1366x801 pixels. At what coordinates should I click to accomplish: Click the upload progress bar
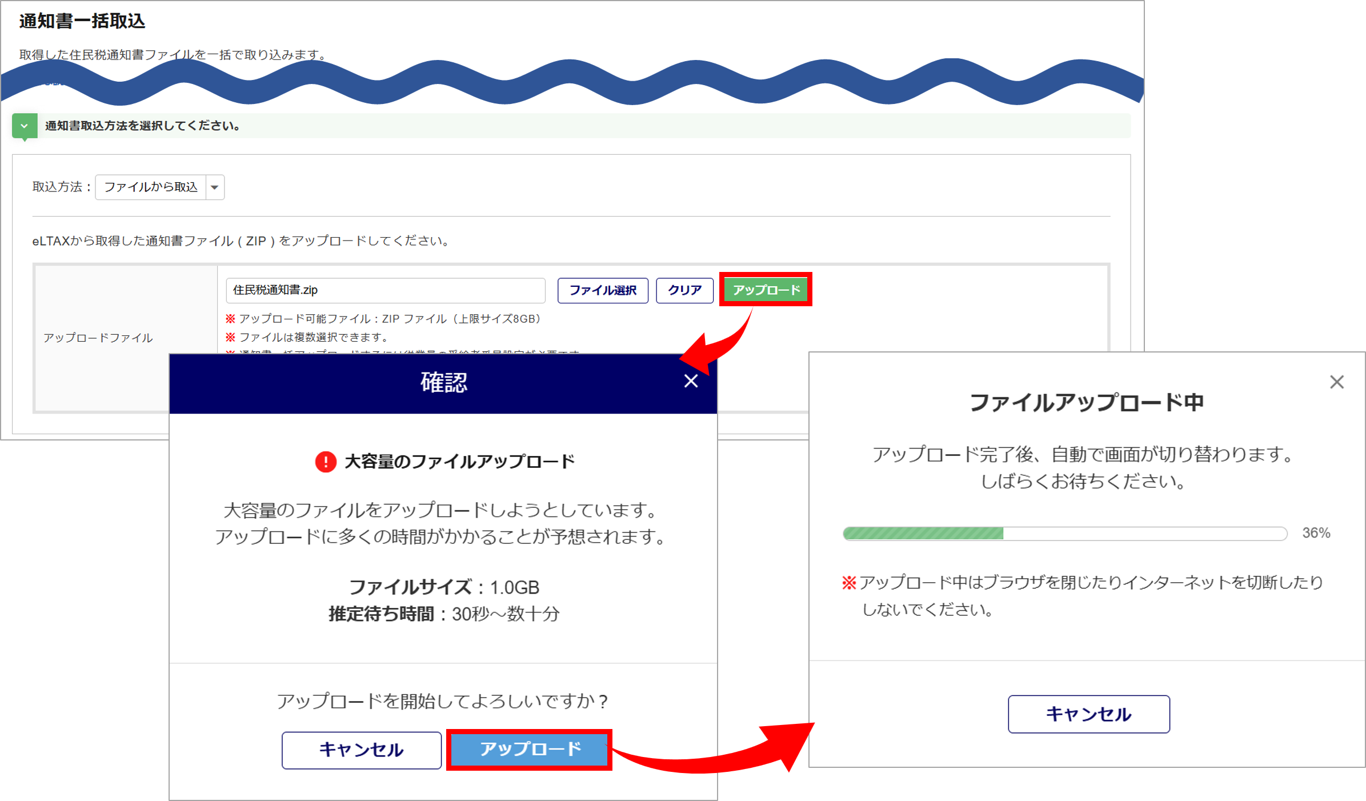(x=1065, y=534)
